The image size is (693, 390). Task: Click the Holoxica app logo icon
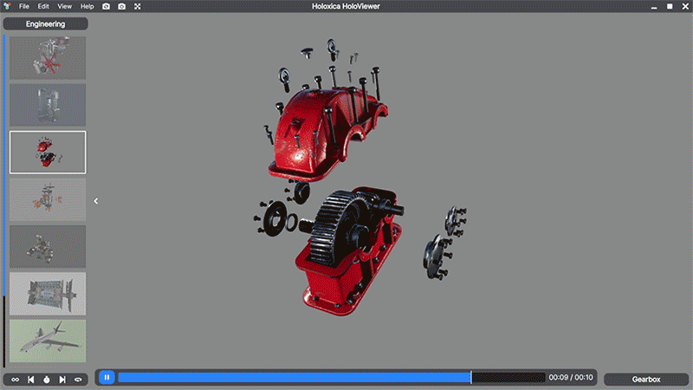click(x=7, y=6)
